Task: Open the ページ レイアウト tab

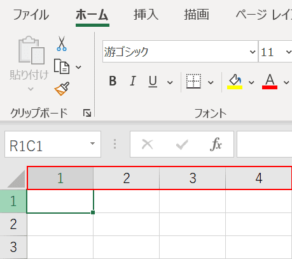Action: (x=264, y=15)
